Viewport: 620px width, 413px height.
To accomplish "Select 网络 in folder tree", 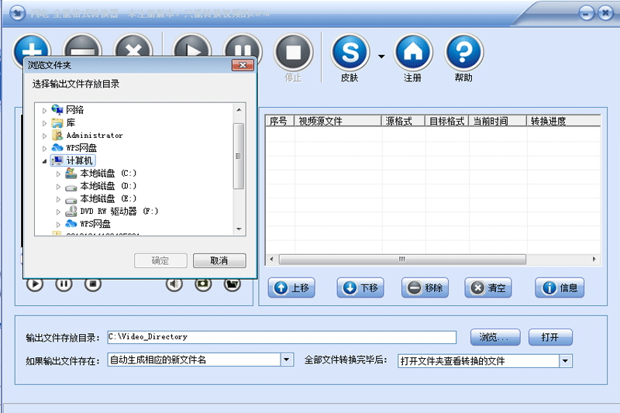I will tap(74, 110).
